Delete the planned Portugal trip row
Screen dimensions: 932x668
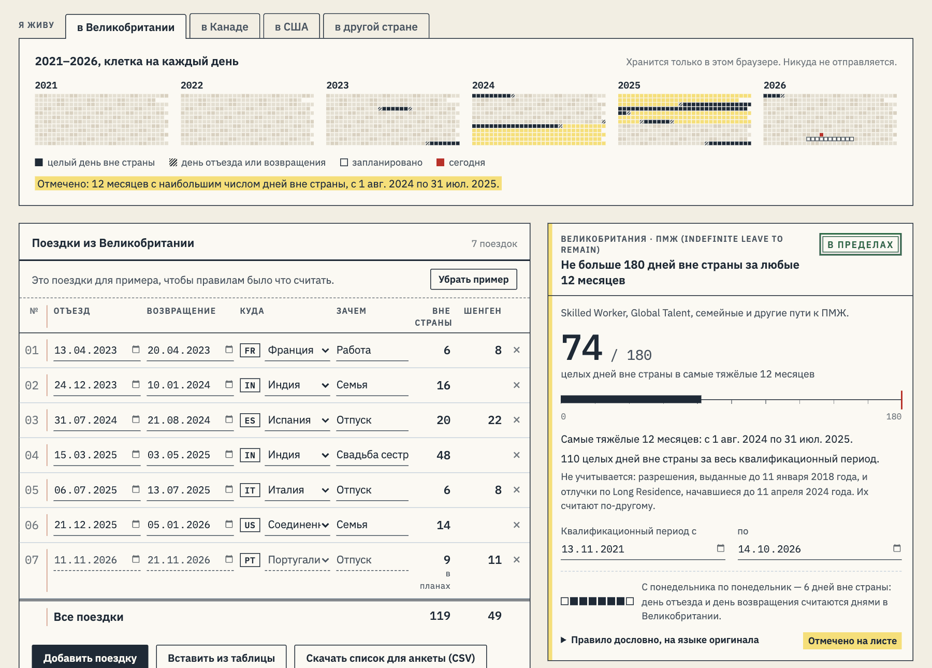tap(516, 560)
